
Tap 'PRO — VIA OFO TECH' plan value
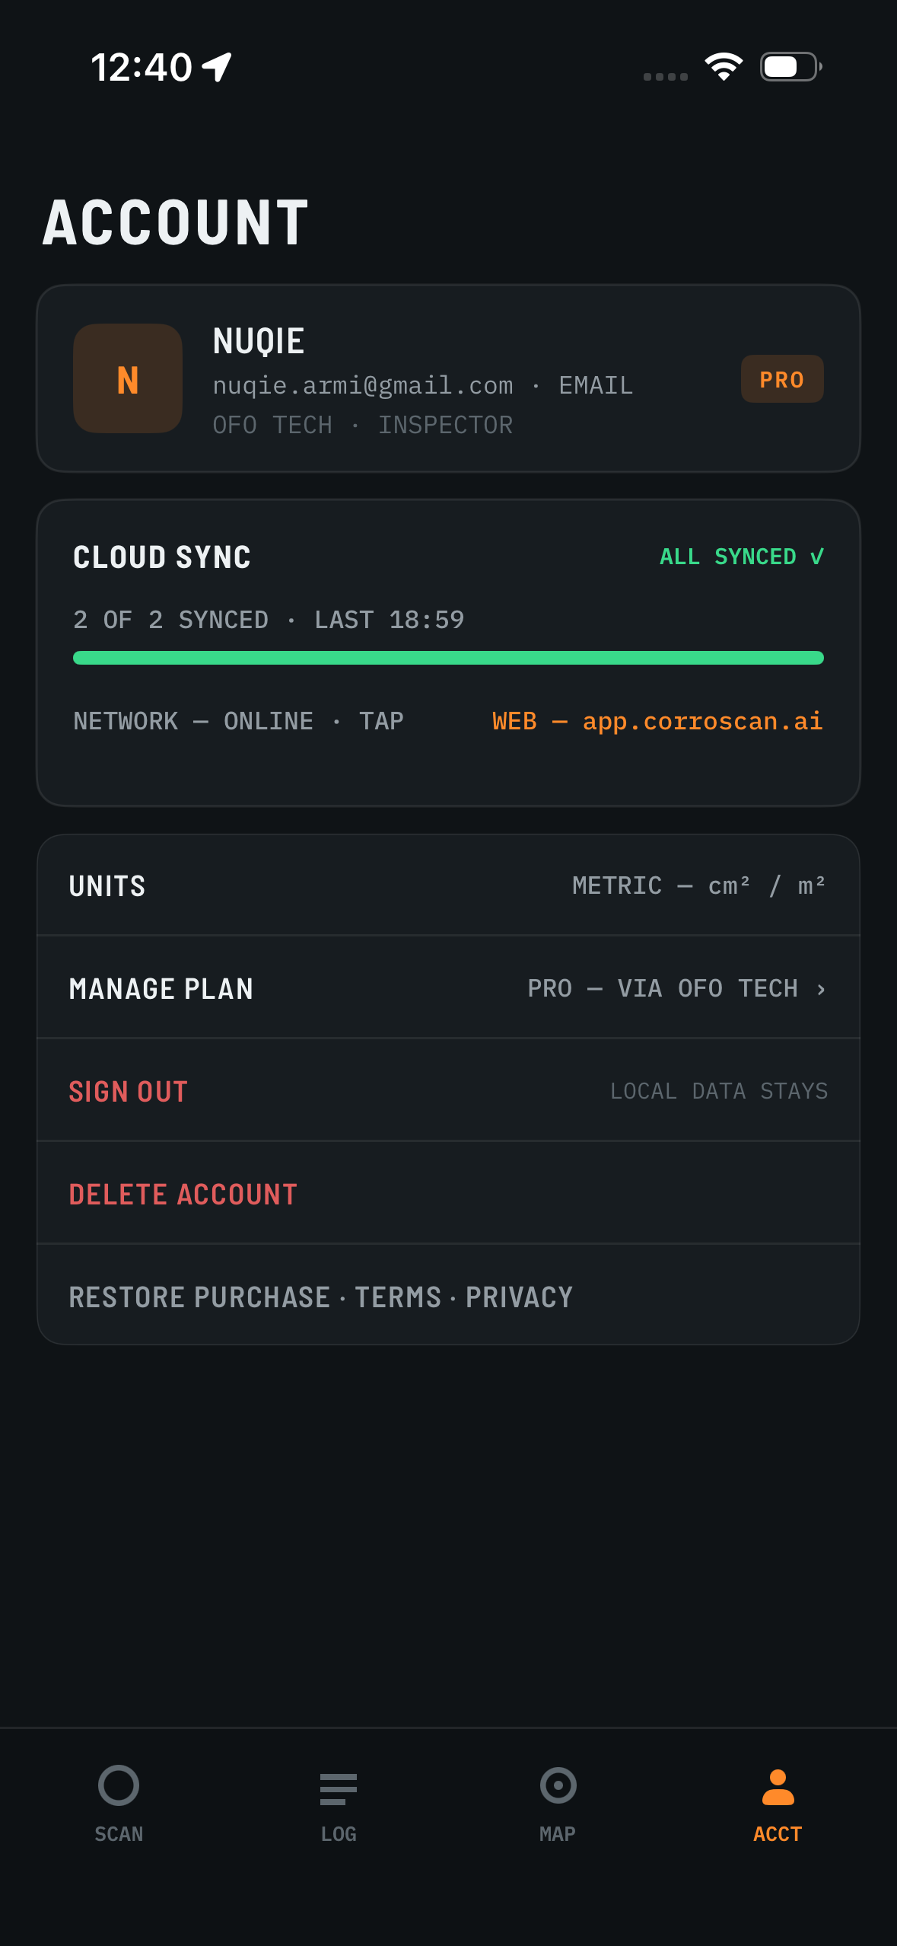663,988
